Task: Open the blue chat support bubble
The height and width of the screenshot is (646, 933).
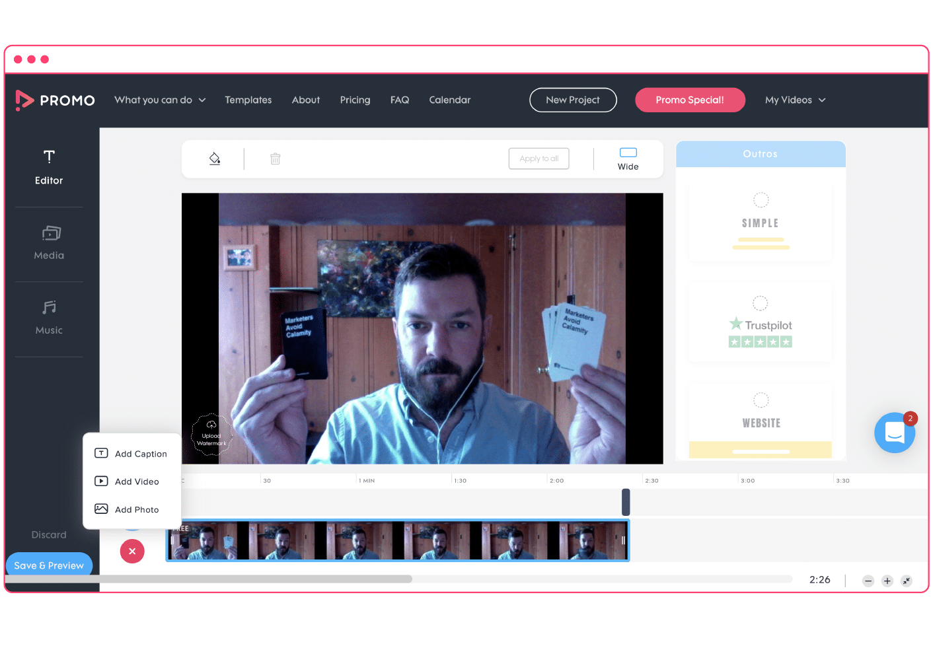Action: [x=895, y=433]
